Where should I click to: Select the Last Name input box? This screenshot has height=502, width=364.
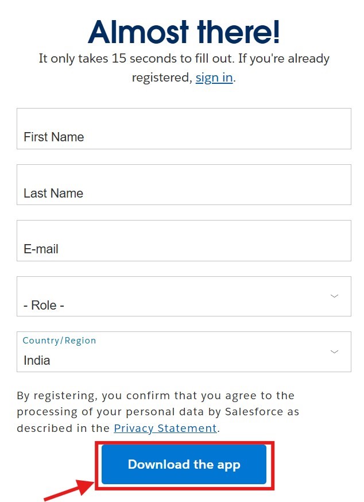click(184, 184)
